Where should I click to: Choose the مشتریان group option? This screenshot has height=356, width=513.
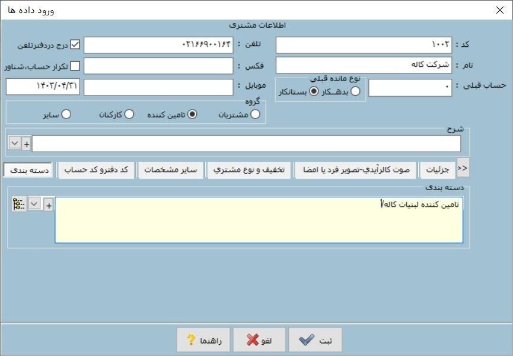(255, 114)
